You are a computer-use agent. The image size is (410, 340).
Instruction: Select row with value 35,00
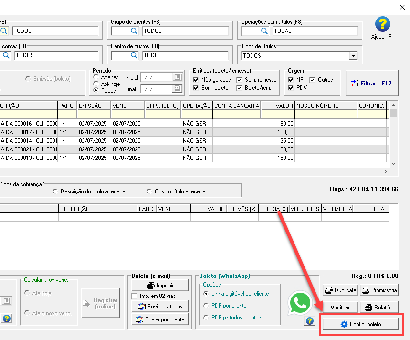pos(195,141)
